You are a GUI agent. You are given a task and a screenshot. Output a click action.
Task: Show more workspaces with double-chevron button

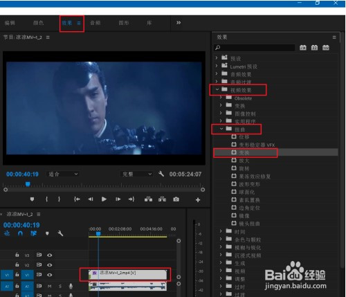point(179,23)
